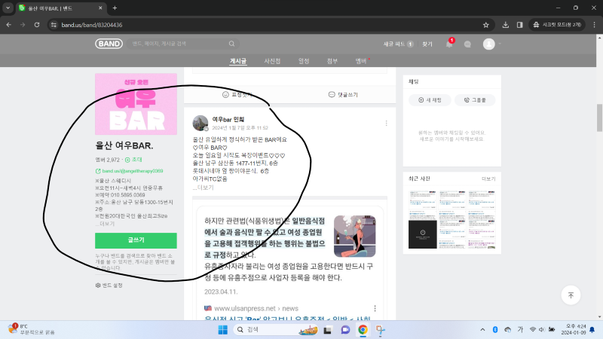
Task: Click the search magnifier icon in BAND search bar
Action: [231, 44]
